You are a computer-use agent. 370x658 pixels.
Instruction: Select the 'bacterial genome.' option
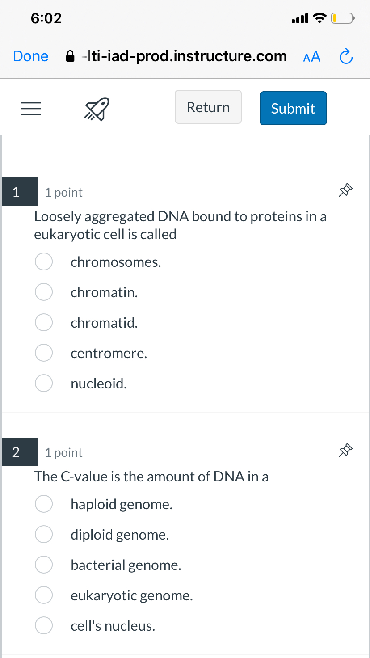(x=44, y=565)
